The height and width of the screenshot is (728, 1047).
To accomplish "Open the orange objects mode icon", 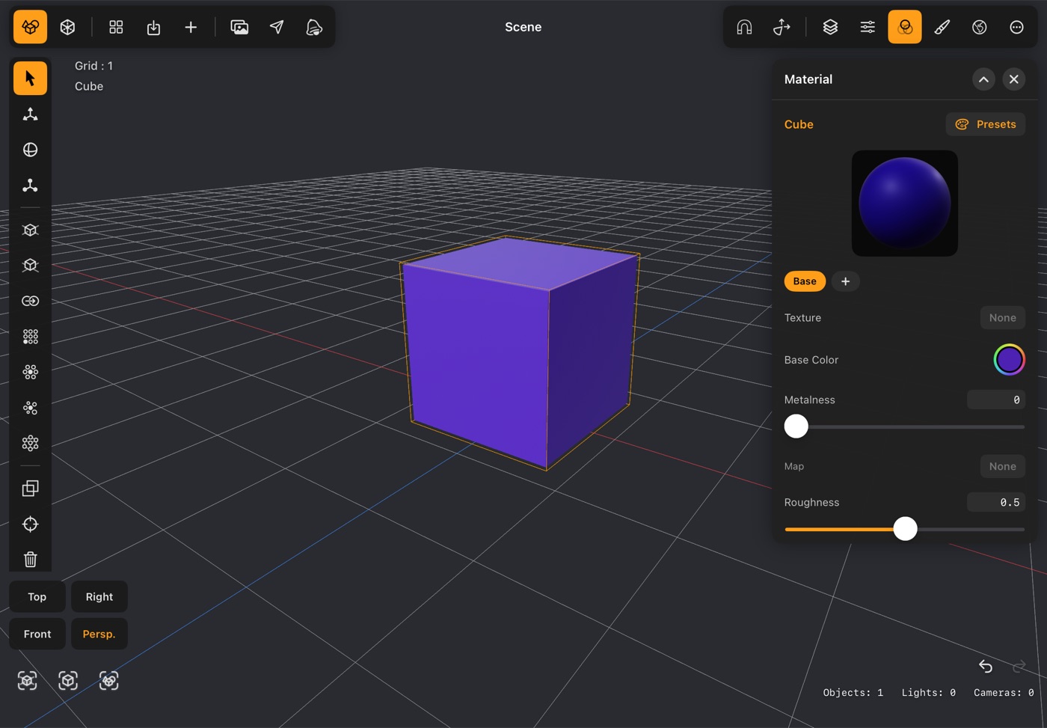I will click(x=30, y=27).
